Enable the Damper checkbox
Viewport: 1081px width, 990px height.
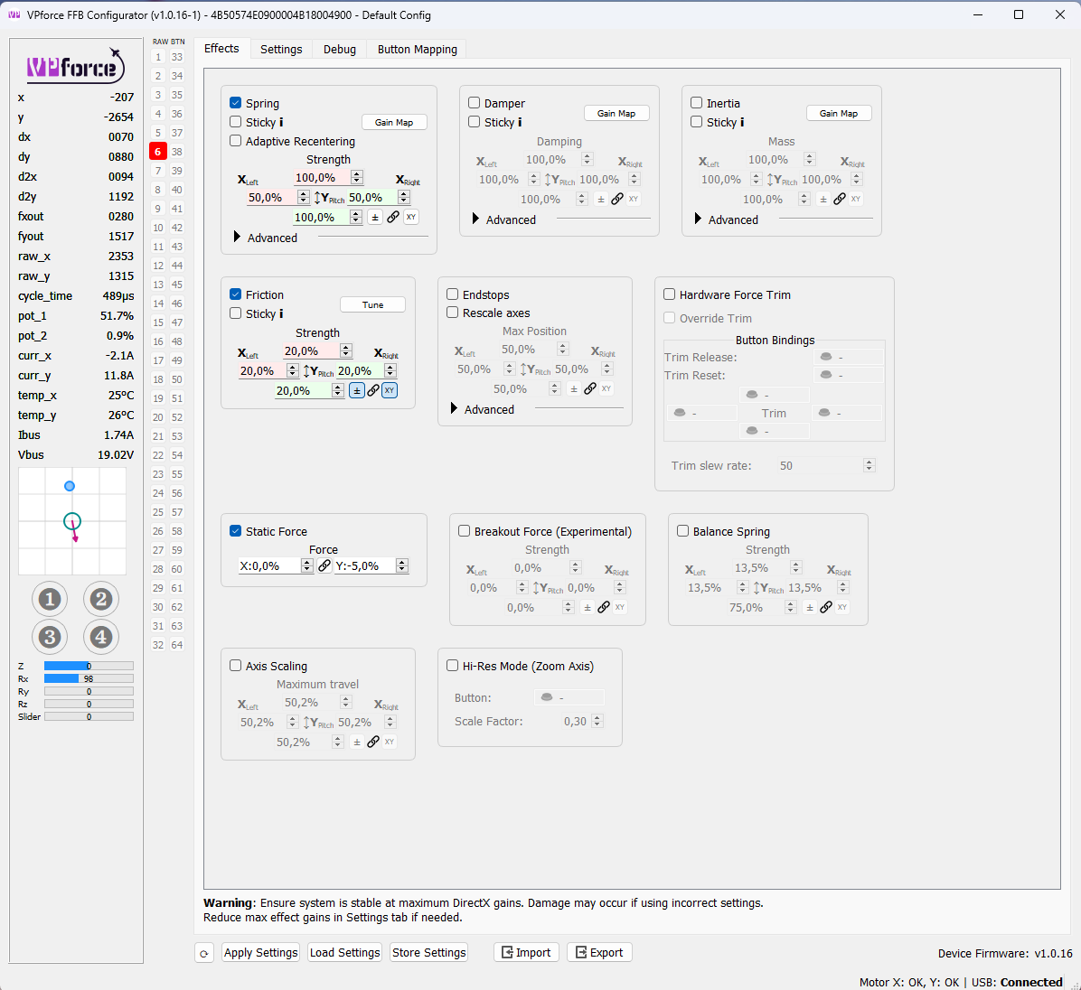pos(475,103)
